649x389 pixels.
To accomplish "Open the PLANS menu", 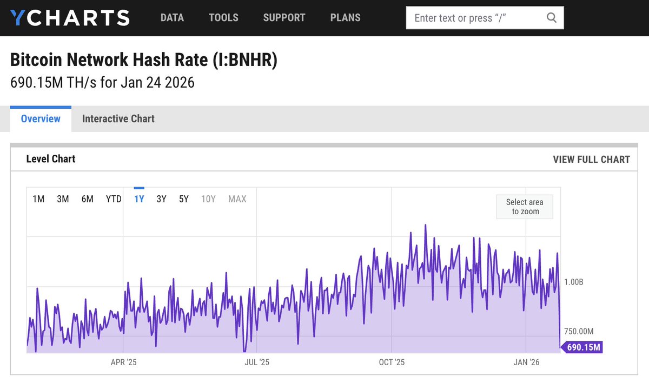I will pyautogui.click(x=345, y=17).
